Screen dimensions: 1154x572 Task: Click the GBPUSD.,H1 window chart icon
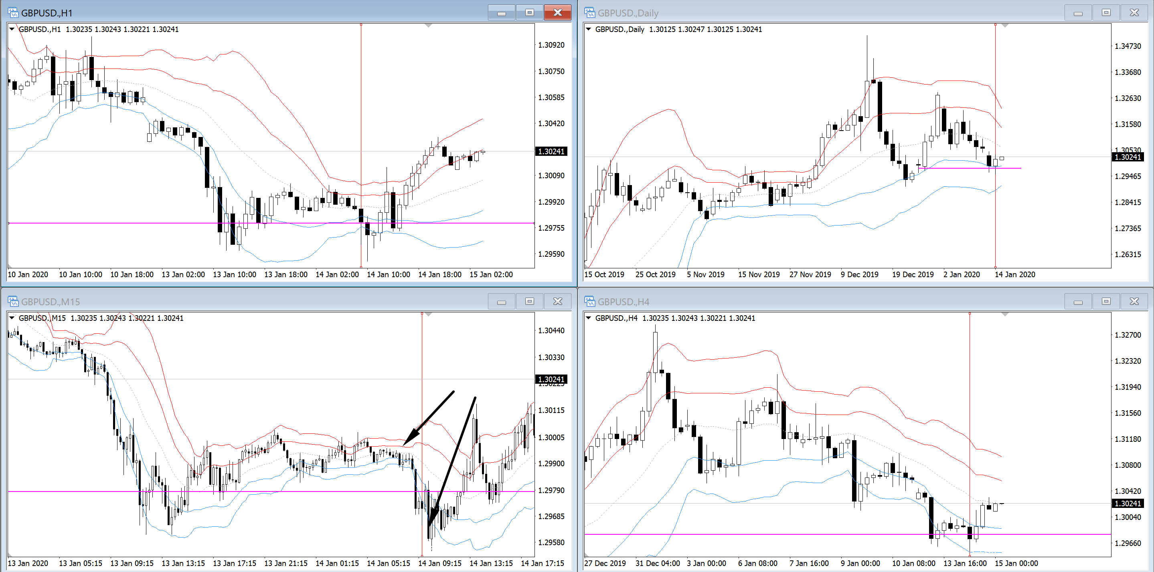pos(13,12)
